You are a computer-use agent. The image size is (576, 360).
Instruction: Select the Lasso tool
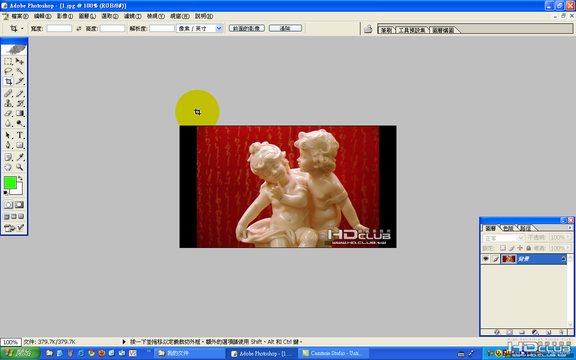click(8, 71)
